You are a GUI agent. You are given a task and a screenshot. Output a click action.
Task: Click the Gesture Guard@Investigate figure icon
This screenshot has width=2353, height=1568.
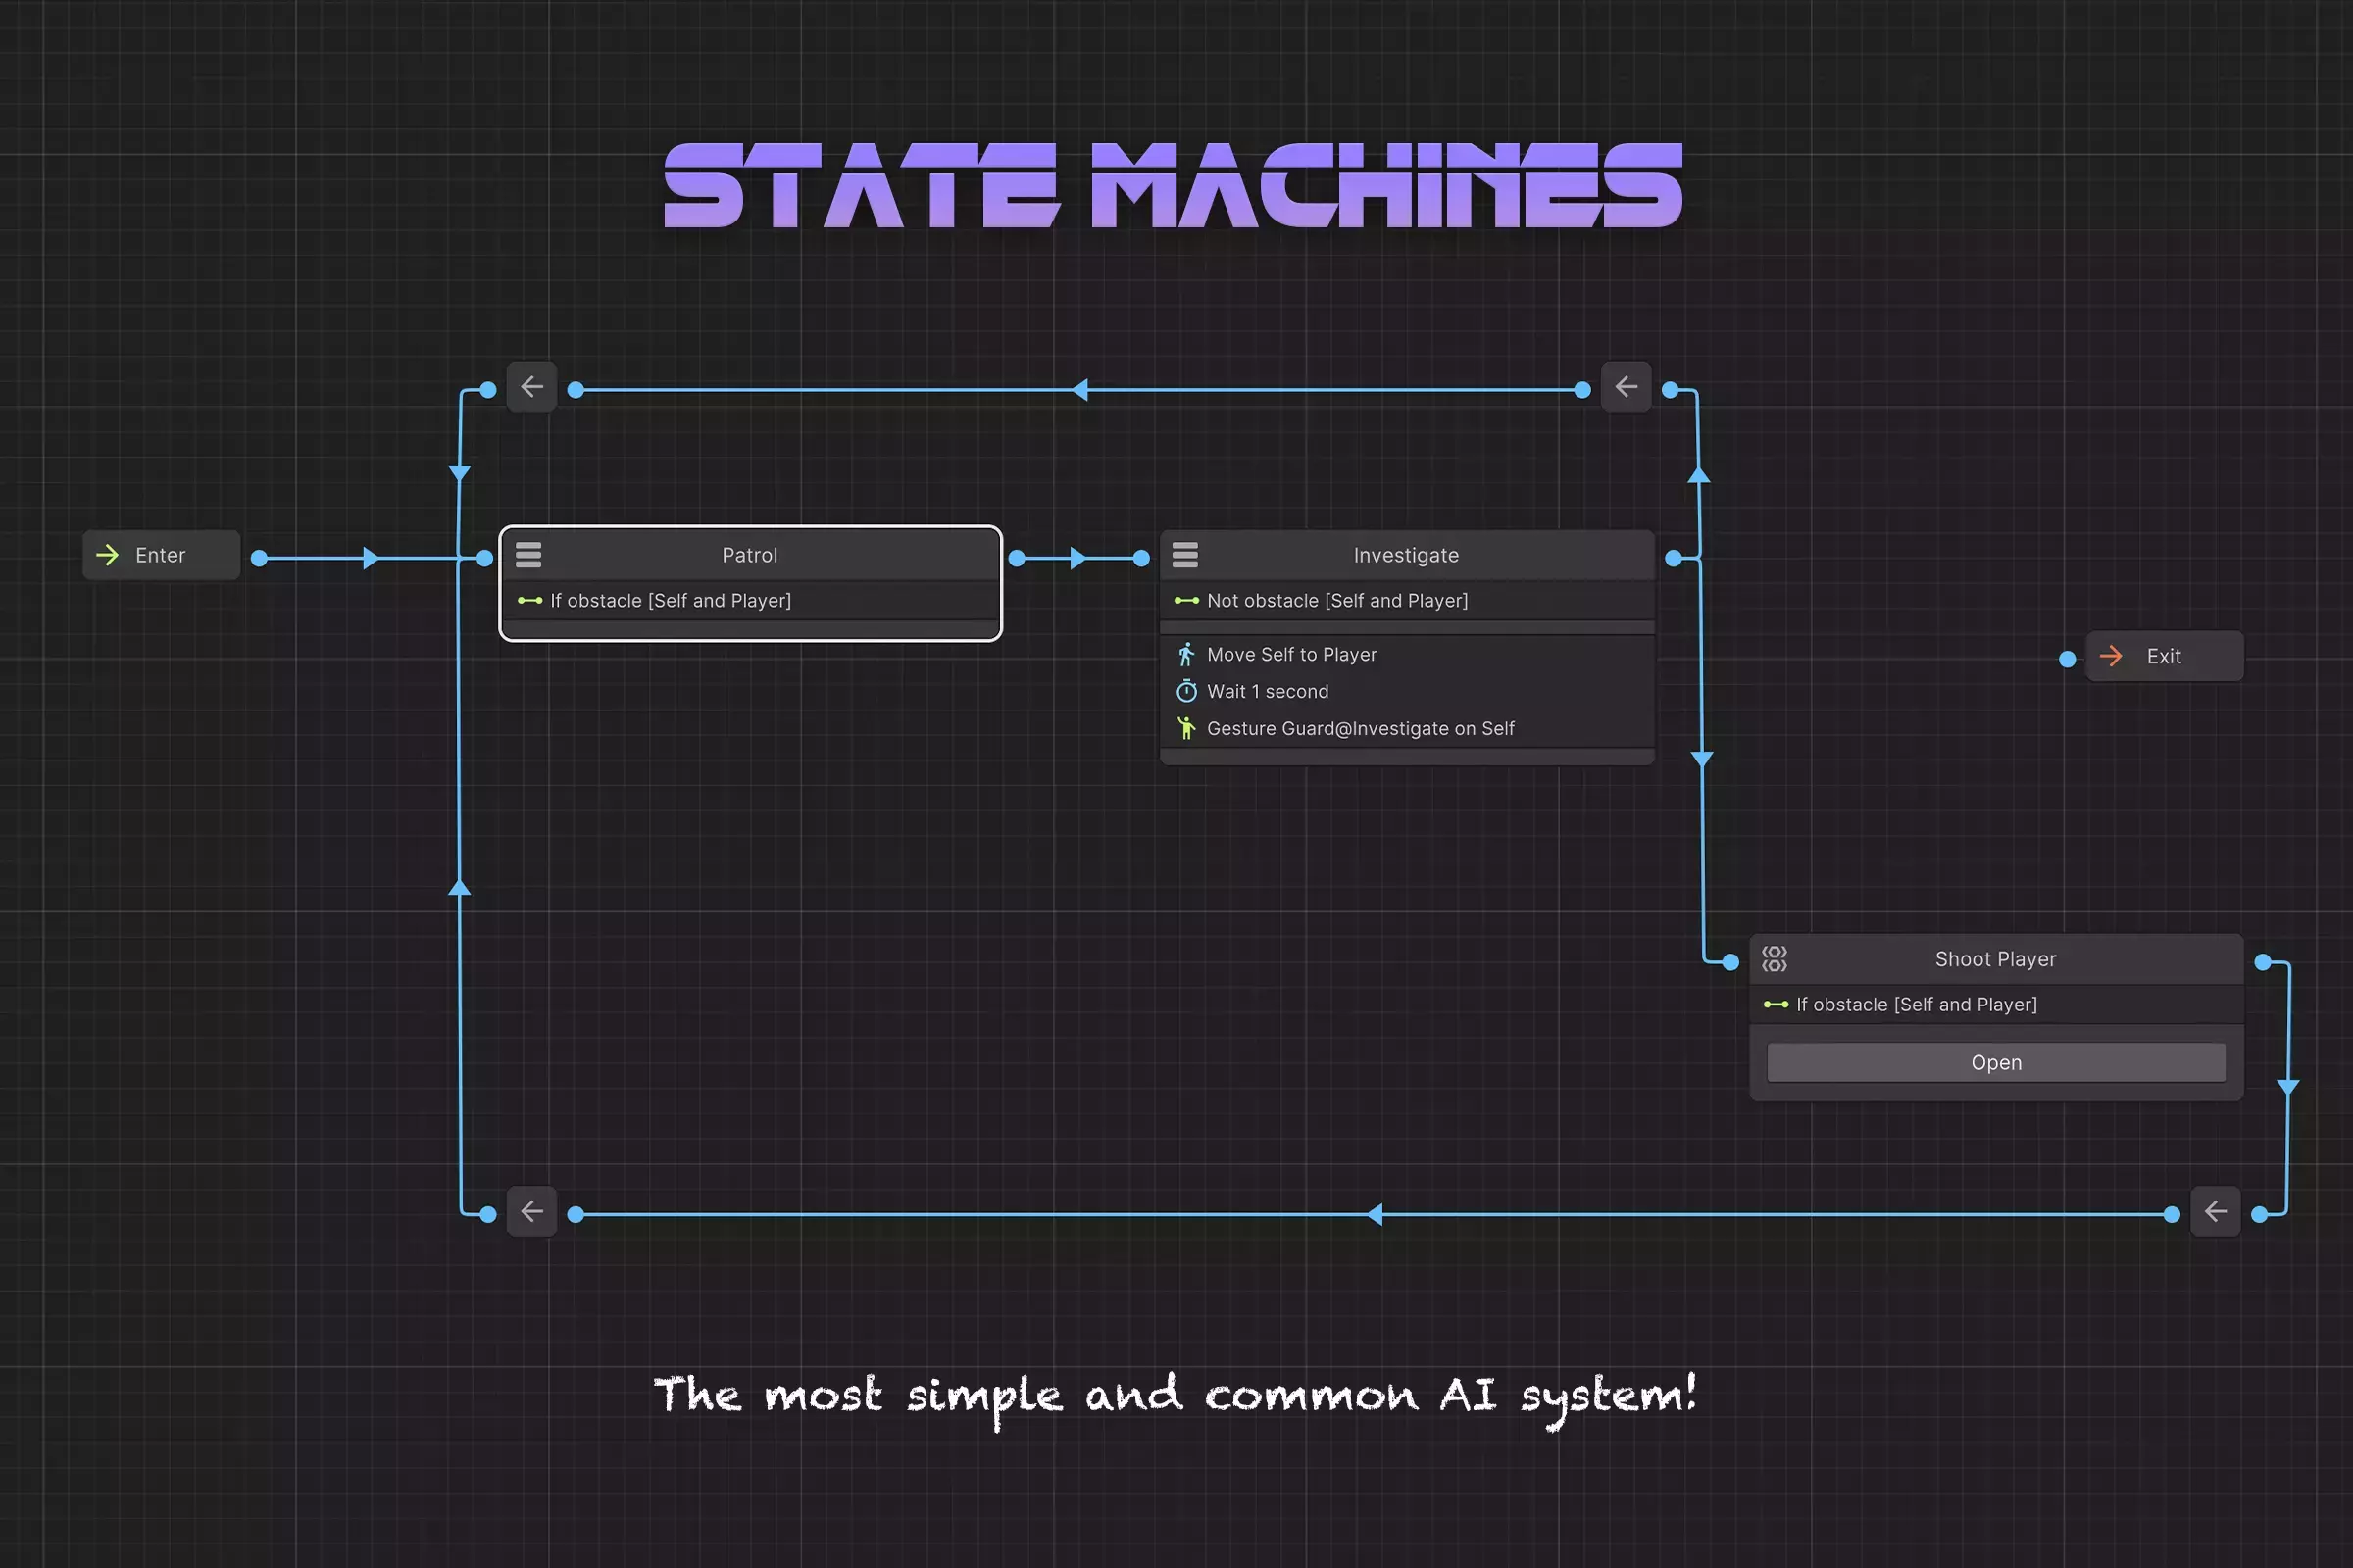[1186, 728]
